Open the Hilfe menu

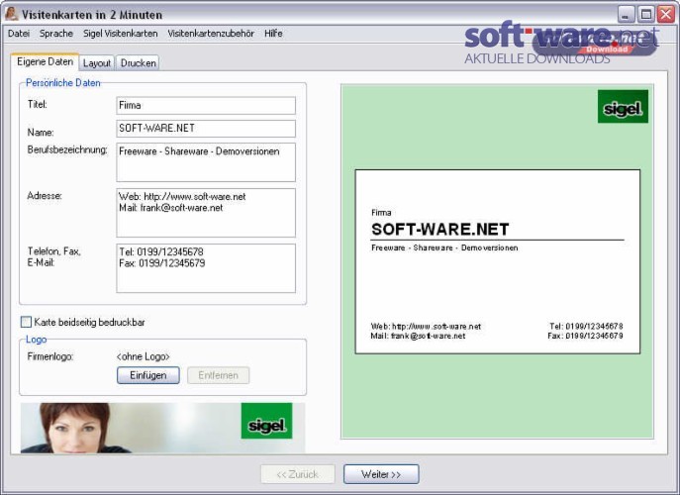pos(273,34)
